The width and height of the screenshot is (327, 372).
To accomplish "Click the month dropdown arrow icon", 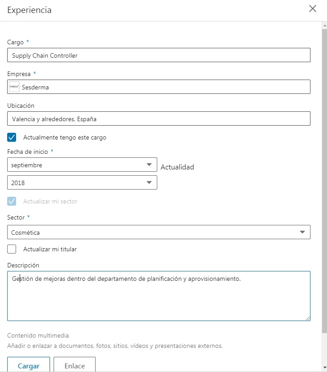I will click(x=149, y=165).
